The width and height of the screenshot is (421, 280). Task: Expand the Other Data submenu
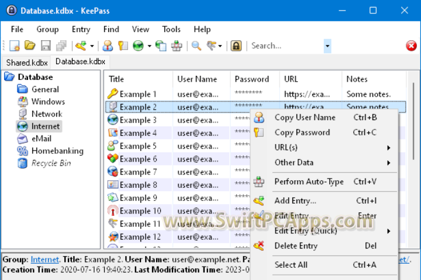pyautogui.click(x=324, y=162)
